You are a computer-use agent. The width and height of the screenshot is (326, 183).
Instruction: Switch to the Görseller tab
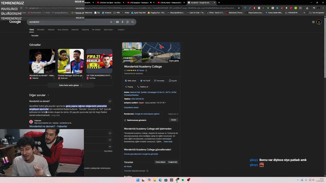tap(41, 30)
